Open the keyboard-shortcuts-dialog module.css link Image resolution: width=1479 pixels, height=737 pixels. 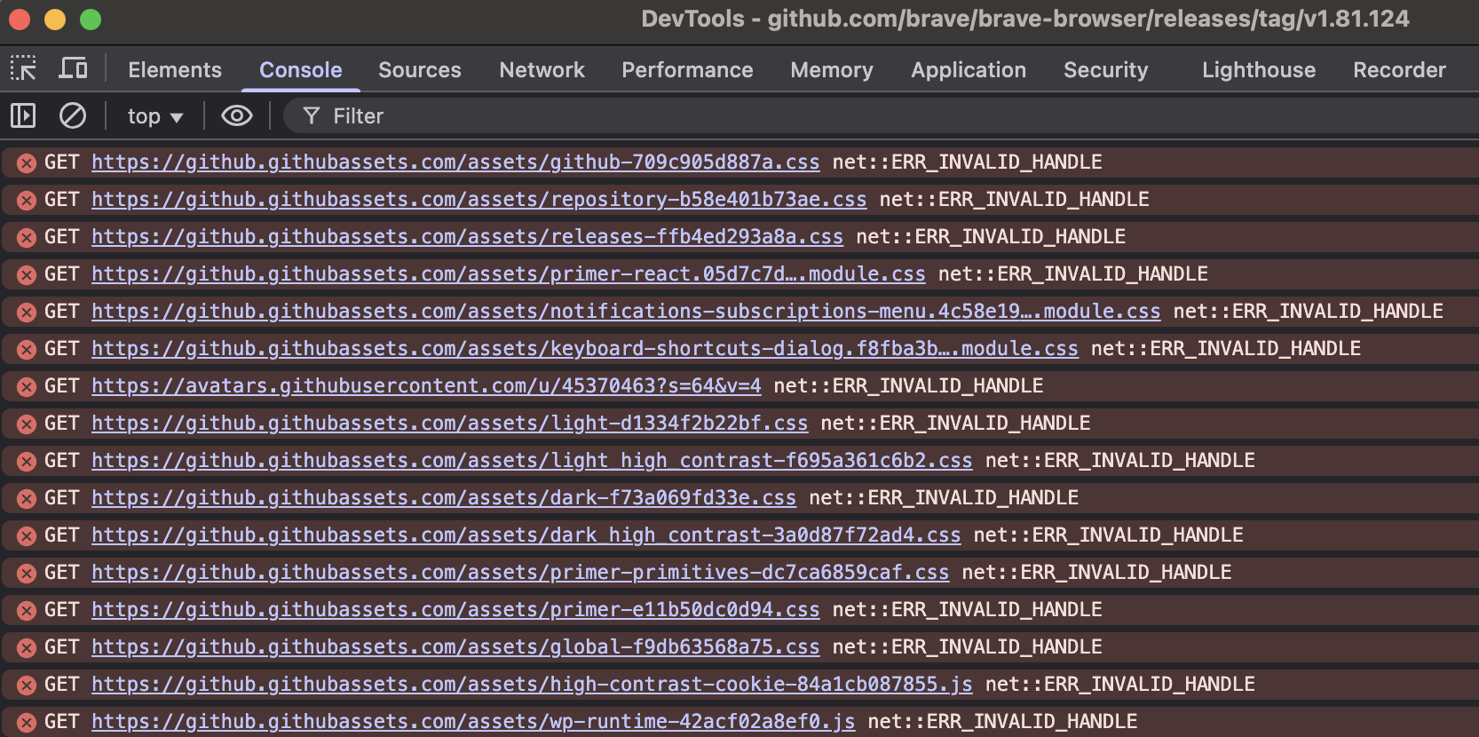click(x=585, y=349)
